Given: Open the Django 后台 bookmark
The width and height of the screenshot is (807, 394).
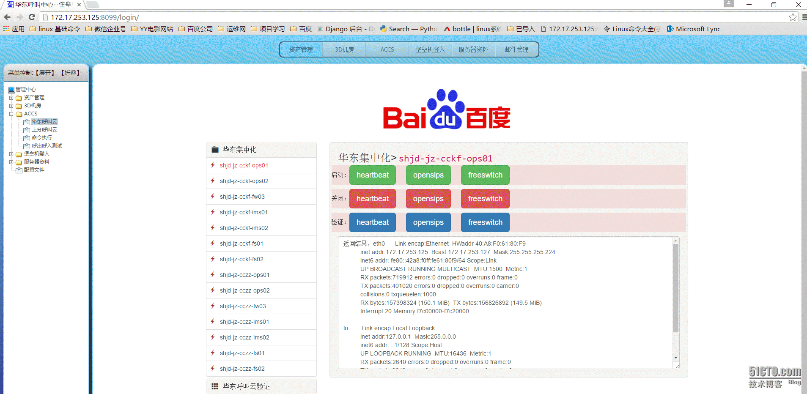Looking at the screenshot, I should click(346, 29).
